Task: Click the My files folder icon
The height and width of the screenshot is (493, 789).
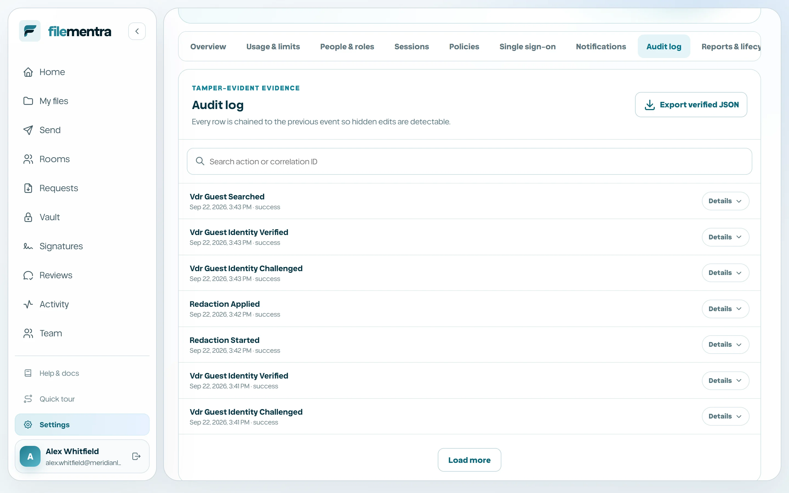Action: [28, 101]
